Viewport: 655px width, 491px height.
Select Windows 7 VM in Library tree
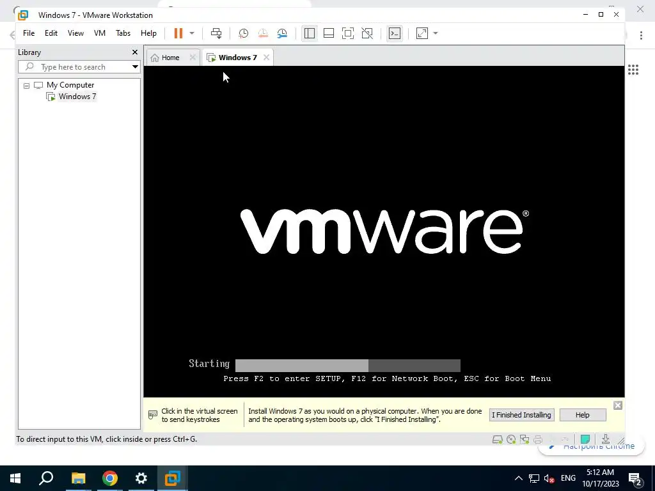77,97
